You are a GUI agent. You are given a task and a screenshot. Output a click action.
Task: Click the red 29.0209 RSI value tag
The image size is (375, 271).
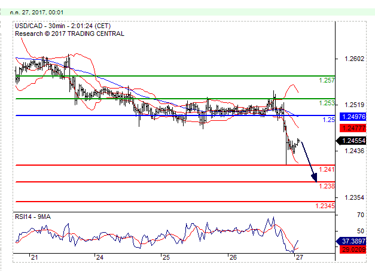click(353, 249)
